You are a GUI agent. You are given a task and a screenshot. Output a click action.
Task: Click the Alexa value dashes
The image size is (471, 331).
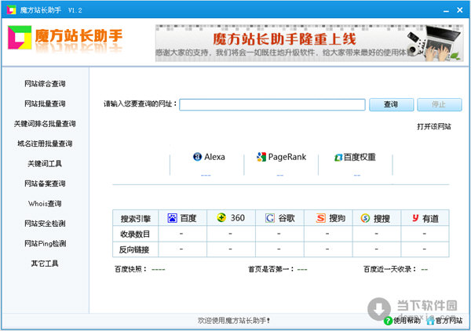[206, 175]
